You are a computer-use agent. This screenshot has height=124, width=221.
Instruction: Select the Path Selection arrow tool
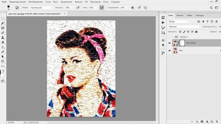coord(3,56)
